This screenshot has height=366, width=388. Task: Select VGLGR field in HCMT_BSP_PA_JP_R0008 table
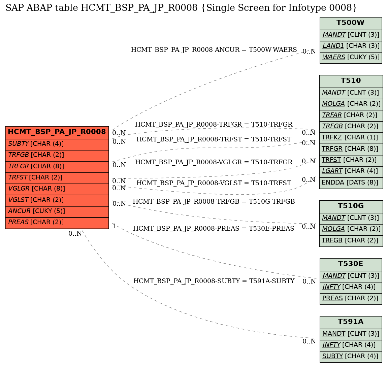coord(57,189)
